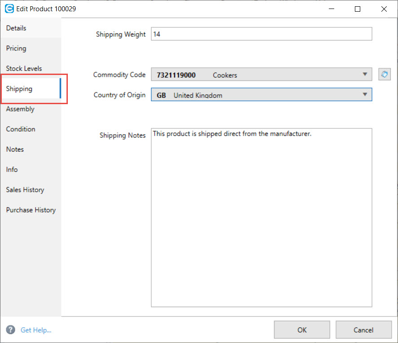View the Info tab
Screen dimensions: 398x343
pyautogui.click(x=12, y=169)
